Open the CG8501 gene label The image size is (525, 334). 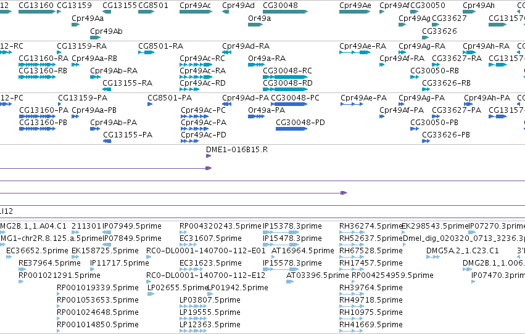(154, 6)
